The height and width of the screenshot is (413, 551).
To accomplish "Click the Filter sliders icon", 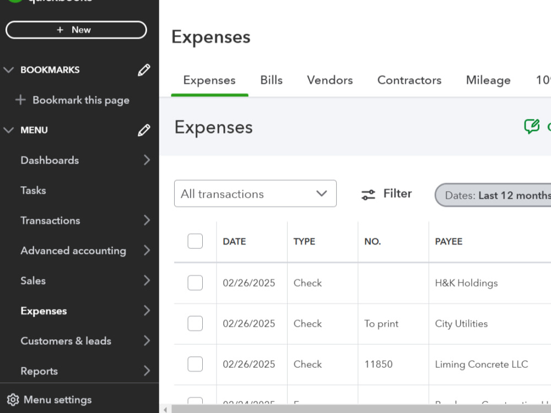I will tap(368, 194).
